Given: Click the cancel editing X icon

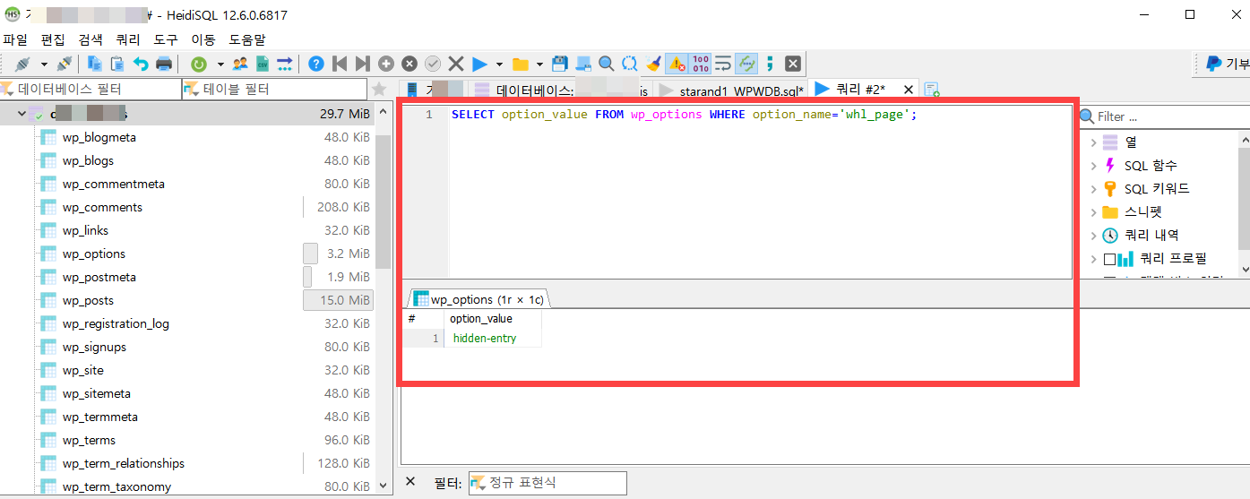Looking at the screenshot, I should point(456,64).
